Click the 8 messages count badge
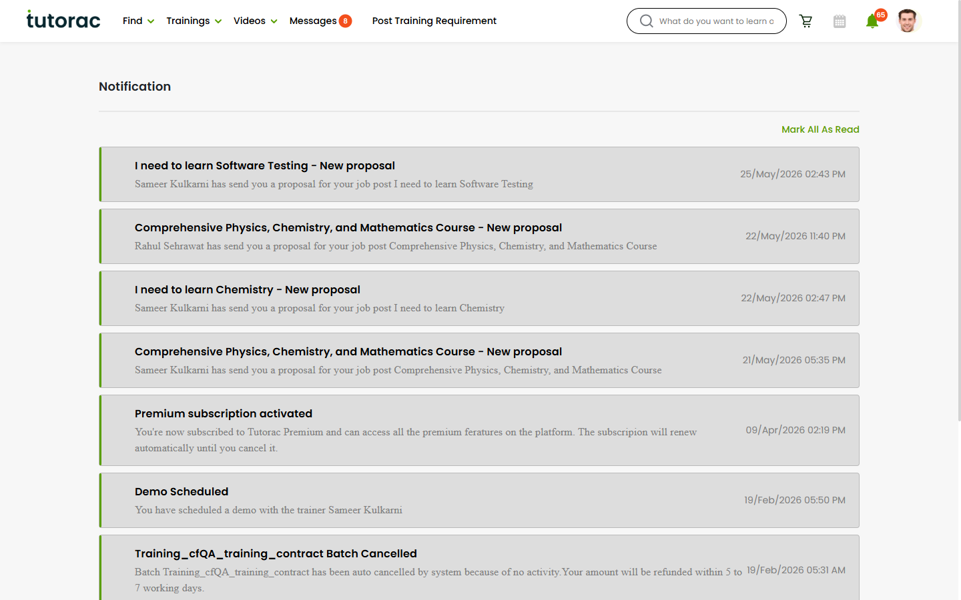The width and height of the screenshot is (961, 600). coord(345,21)
